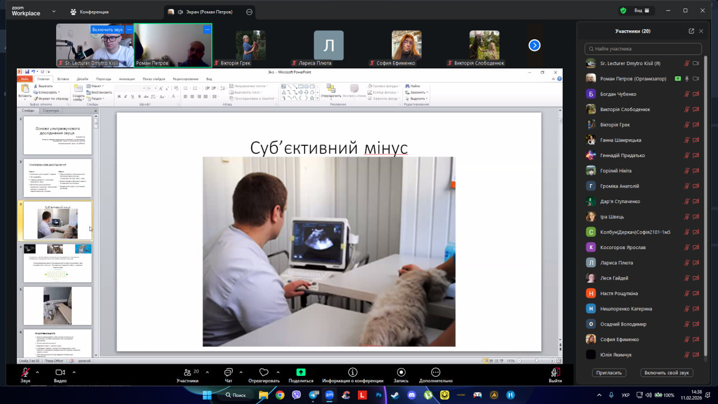Open Conference information icon
This screenshot has width=718, height=404.
click(352, 373)
